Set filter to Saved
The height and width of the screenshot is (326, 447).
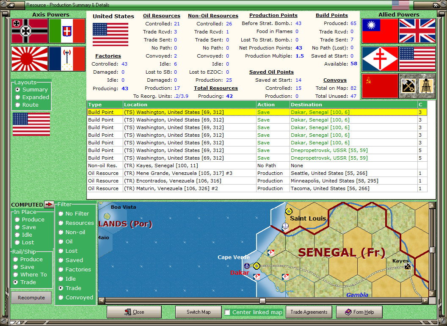(71, 260)
